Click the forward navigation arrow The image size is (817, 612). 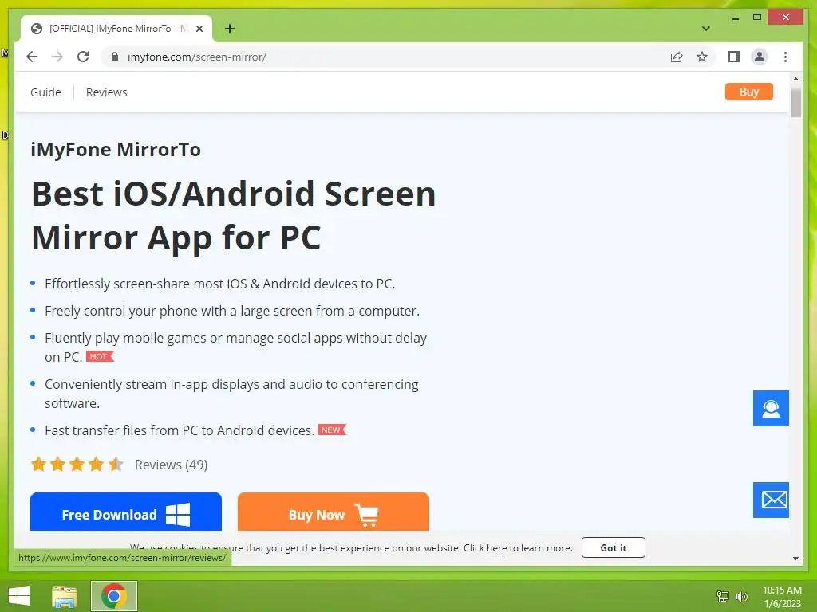[x=57, y=57]
